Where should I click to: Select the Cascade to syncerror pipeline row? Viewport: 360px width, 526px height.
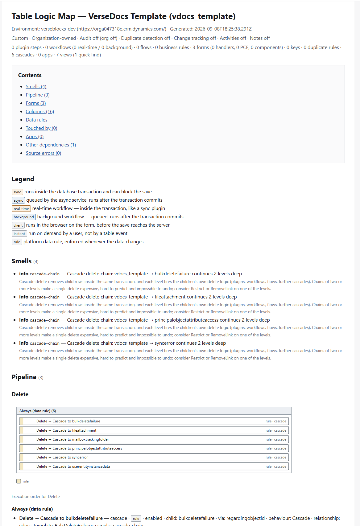[x=154, y=457]
